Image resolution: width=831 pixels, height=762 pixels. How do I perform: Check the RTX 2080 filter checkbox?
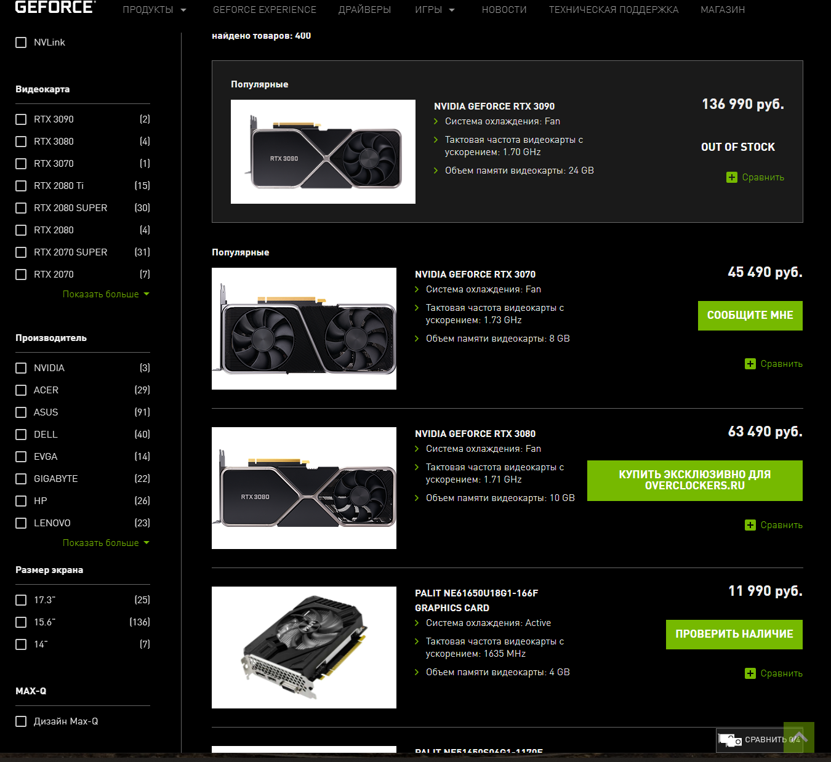(x=21, y=230)
